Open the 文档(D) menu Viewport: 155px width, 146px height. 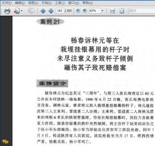pyautogui.click(x=47, y=3)
